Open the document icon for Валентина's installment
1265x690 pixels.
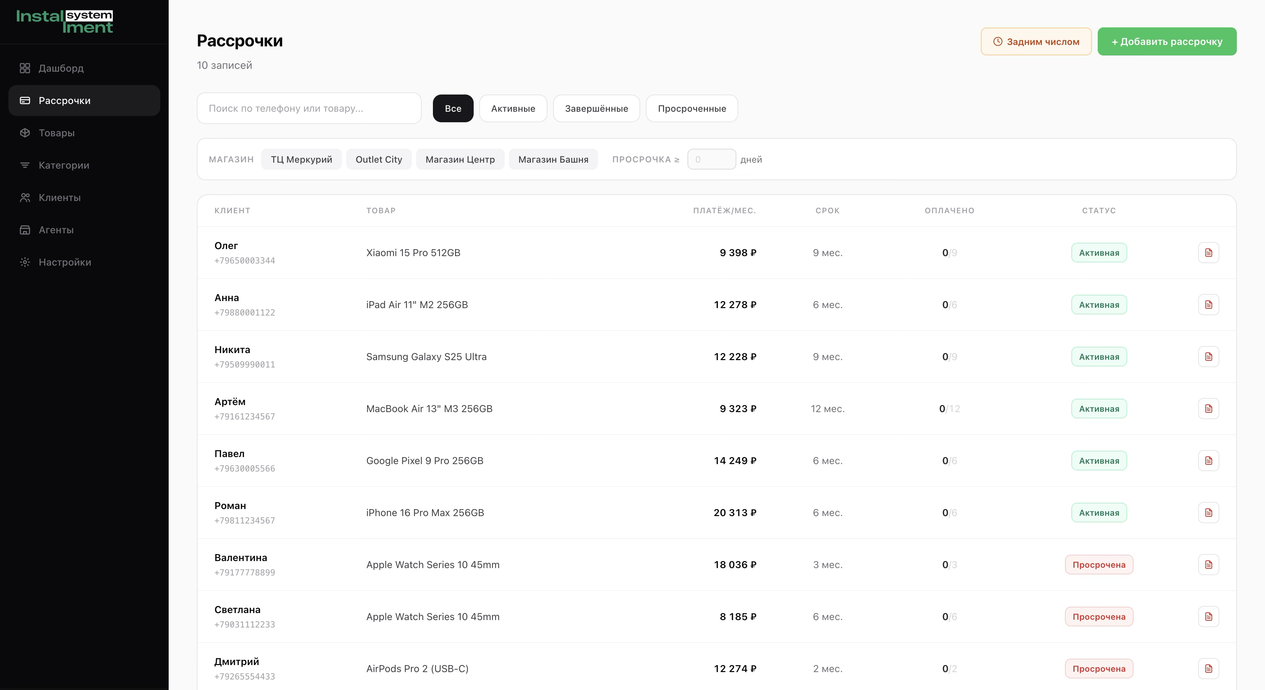pyautogui.click(x=1208, y=565)
